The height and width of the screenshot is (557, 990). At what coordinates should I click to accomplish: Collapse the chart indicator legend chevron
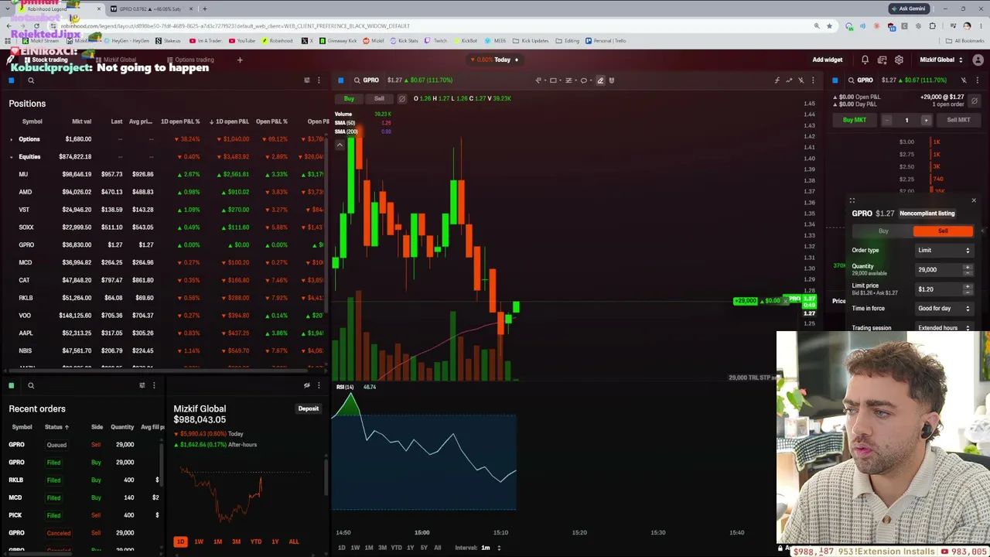[x=340, y=145]
